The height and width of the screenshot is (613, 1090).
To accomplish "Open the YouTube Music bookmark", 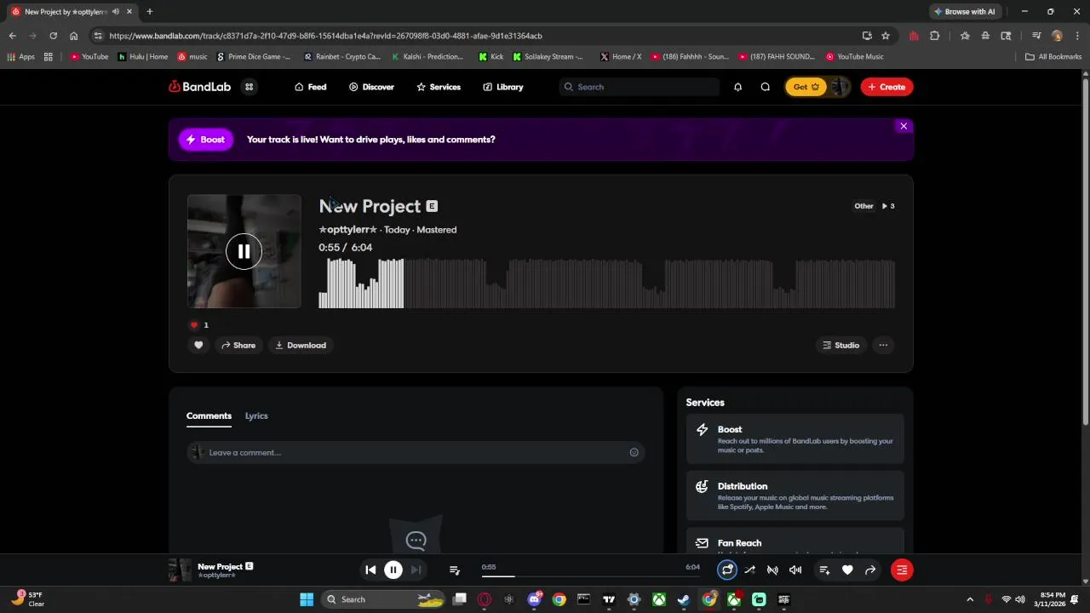I will 855,57.
